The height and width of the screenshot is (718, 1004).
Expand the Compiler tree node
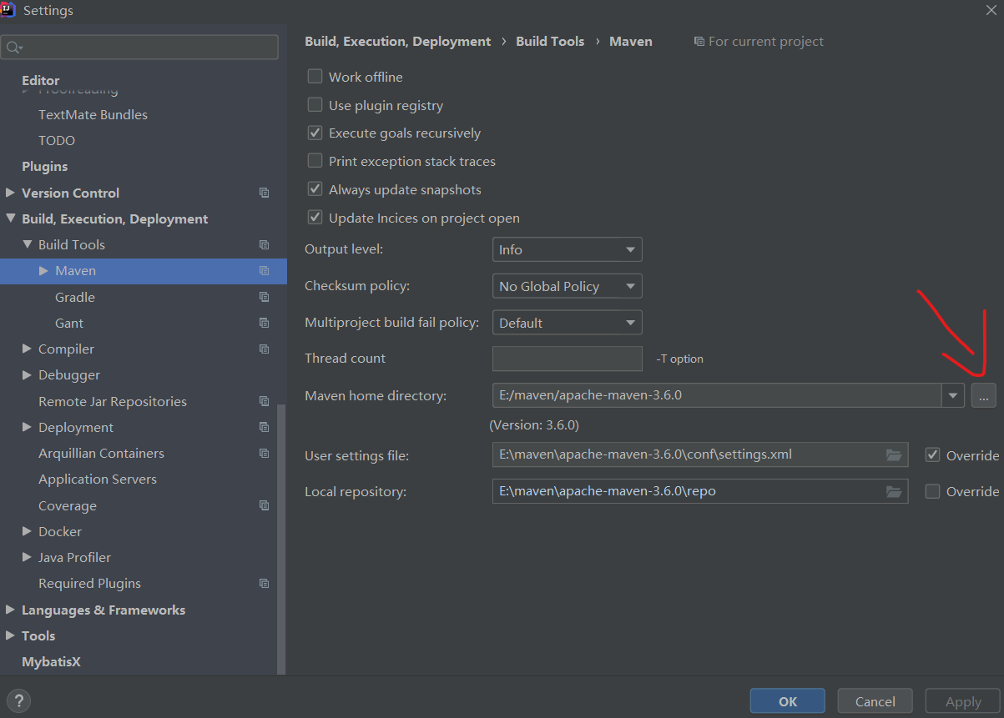click(27, 349)
